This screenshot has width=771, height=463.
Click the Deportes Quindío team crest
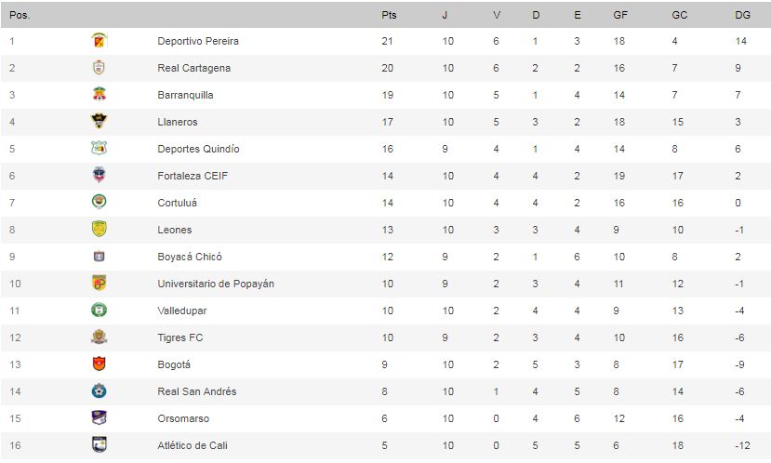(x=99, y=149)
